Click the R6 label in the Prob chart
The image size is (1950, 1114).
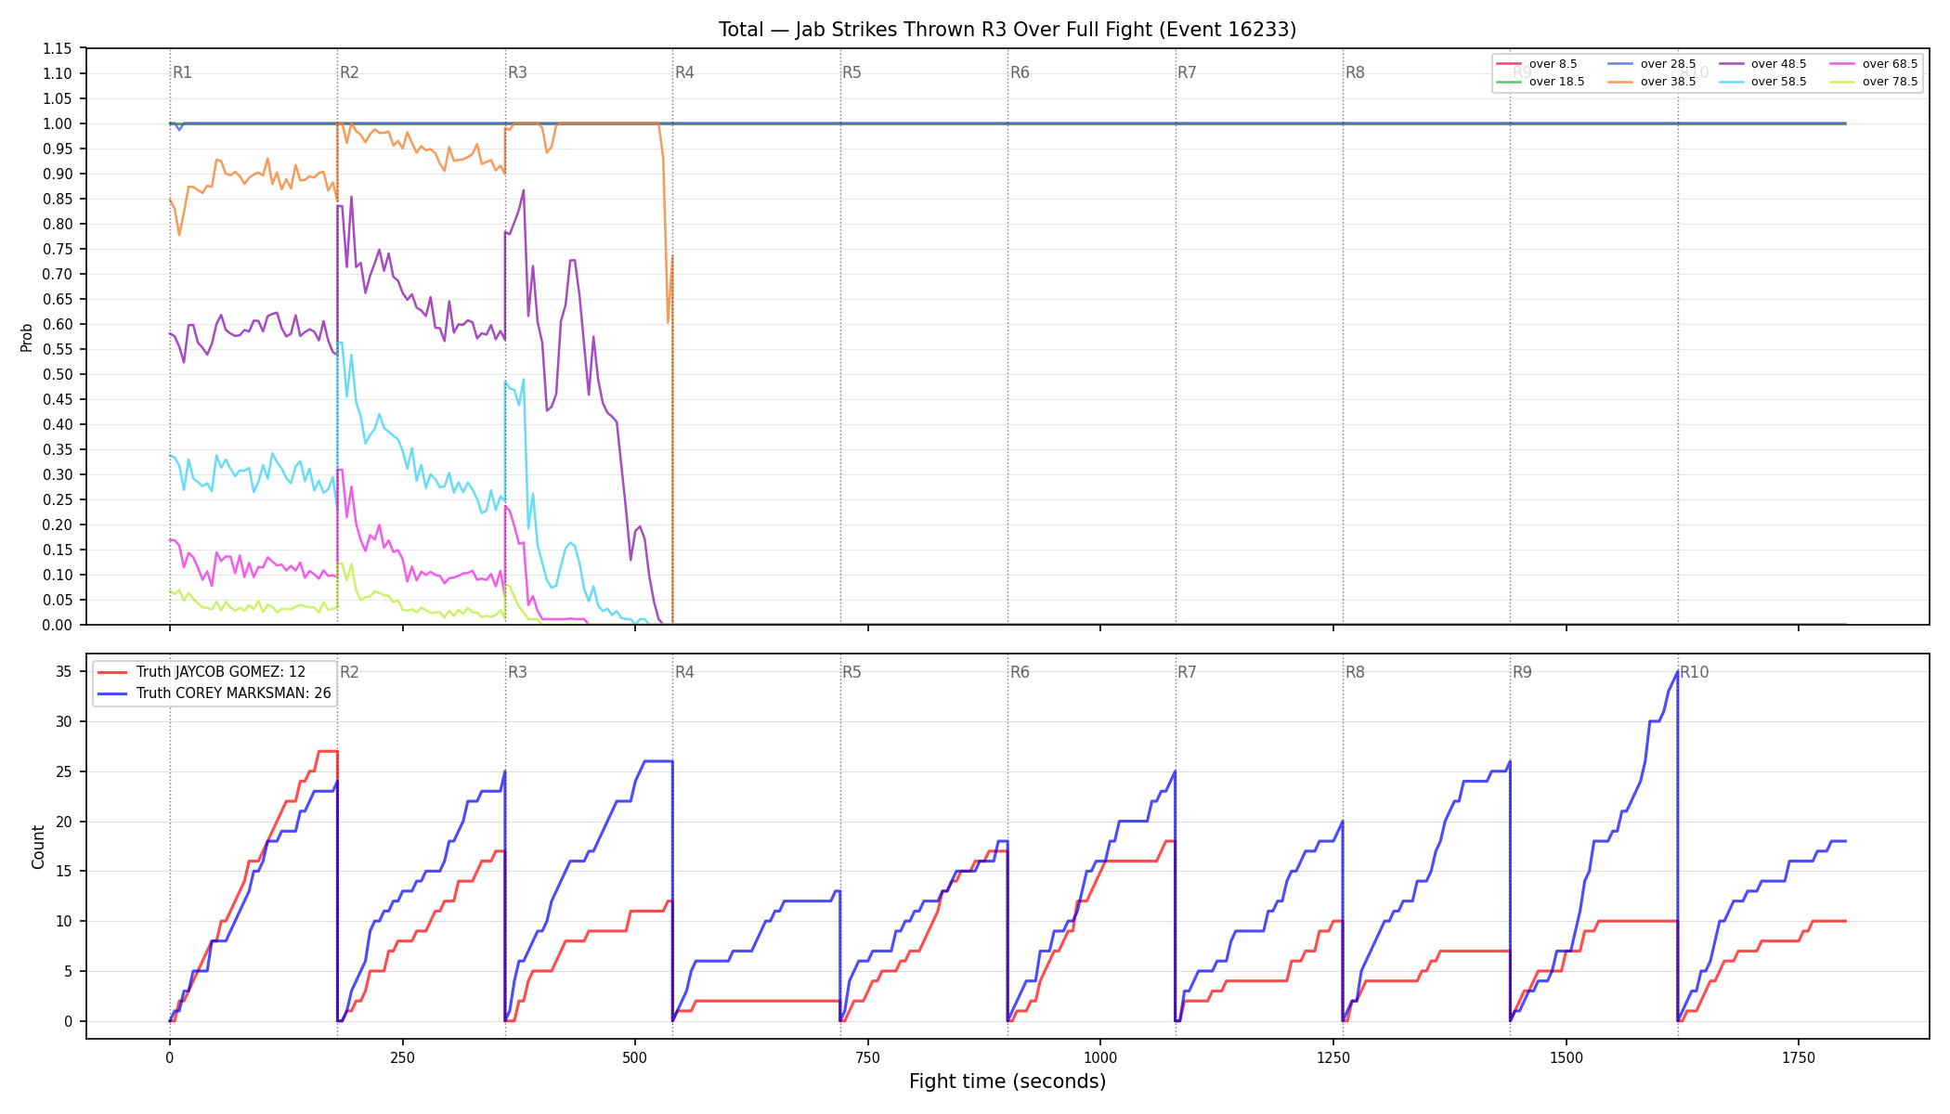1020,72
